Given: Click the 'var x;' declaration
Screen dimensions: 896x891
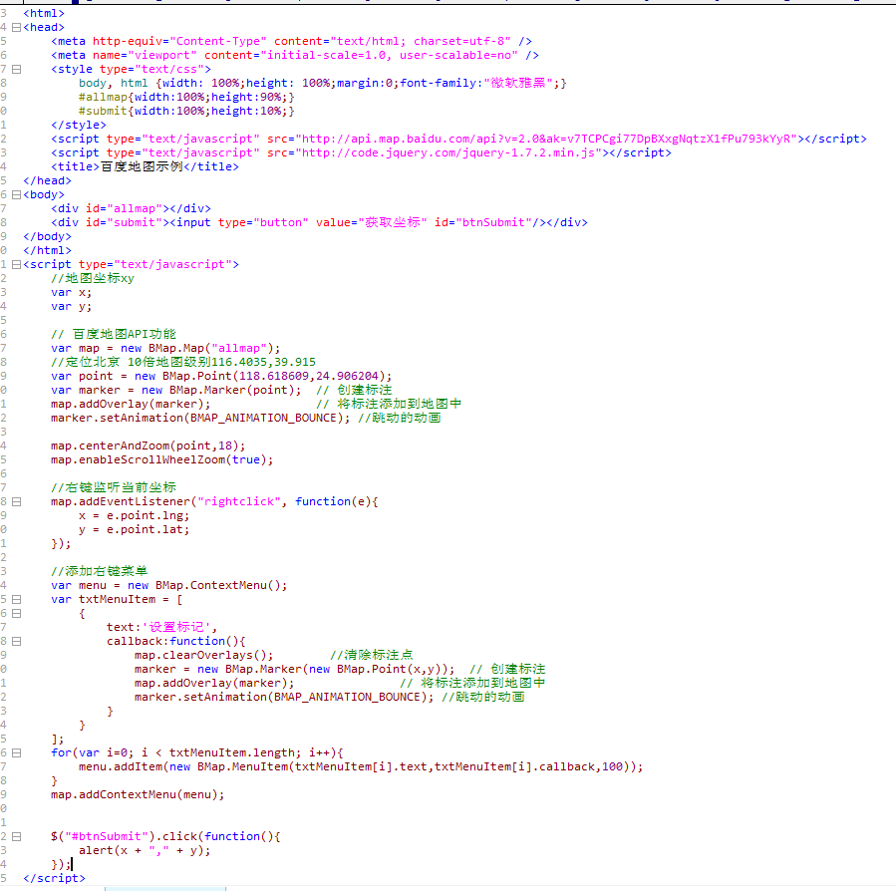Looking at the screenshot, I should (x=71, y=292).
